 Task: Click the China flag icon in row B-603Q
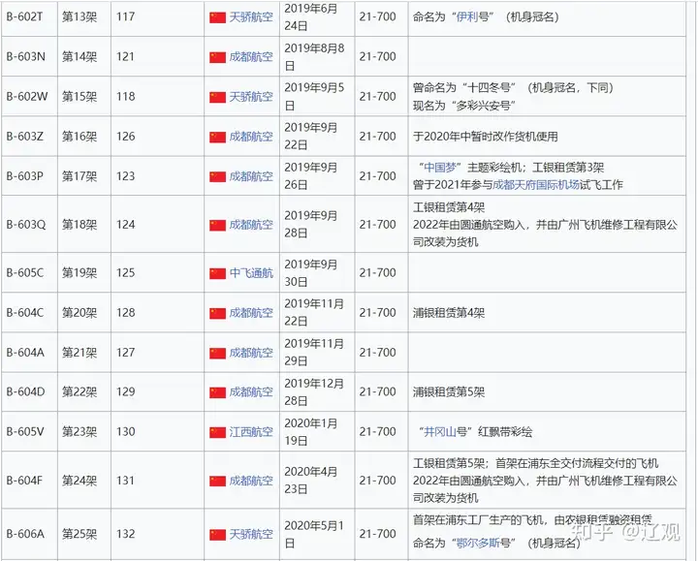pyautogui.click(x=218, y=225)
